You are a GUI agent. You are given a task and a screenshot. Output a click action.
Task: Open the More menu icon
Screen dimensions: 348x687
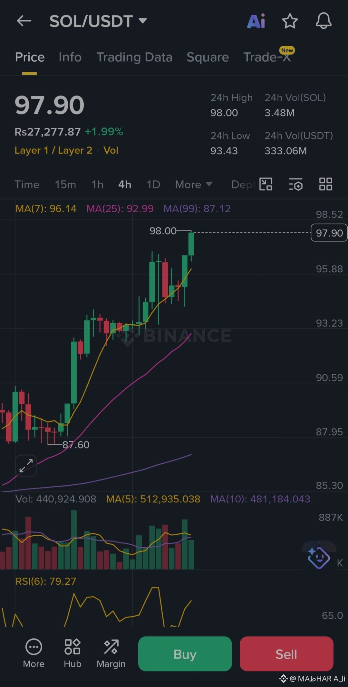(x=34, y=653)
